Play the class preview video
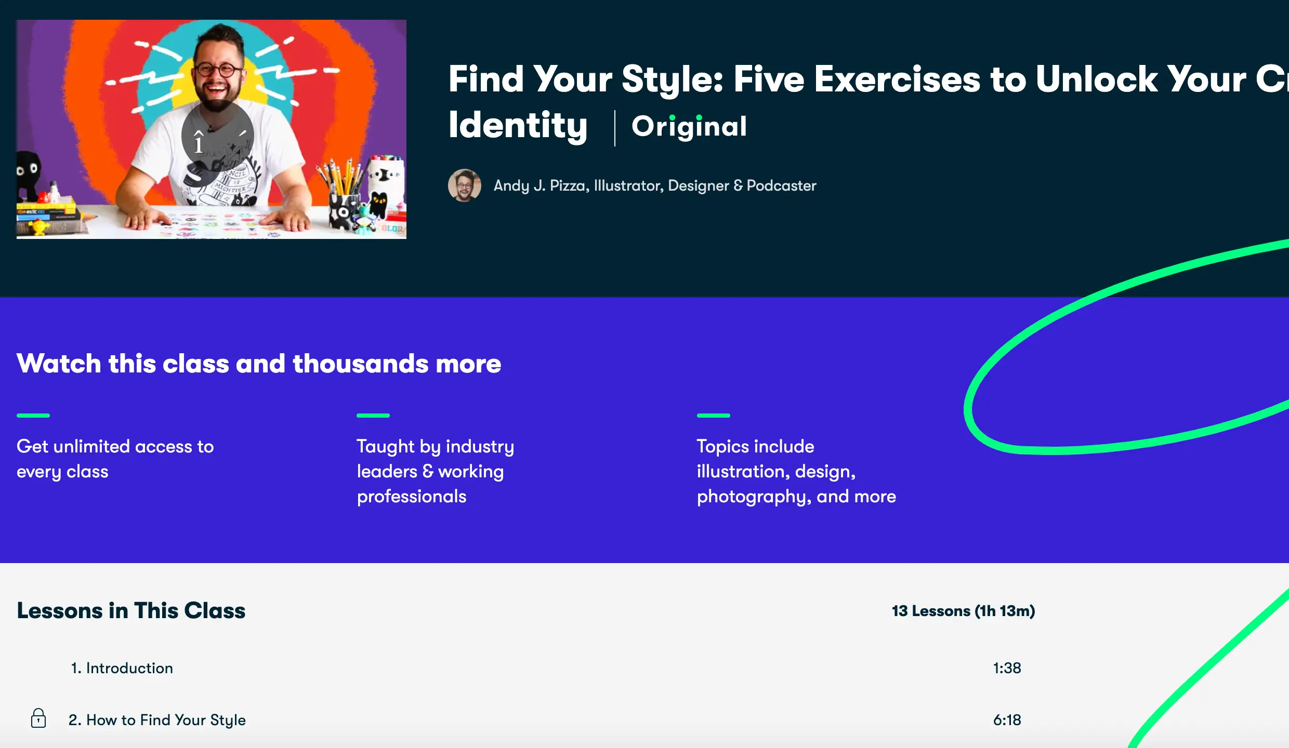Viewport: 1289px width, 748px height. pyautogui.click(x=217, y=136)
